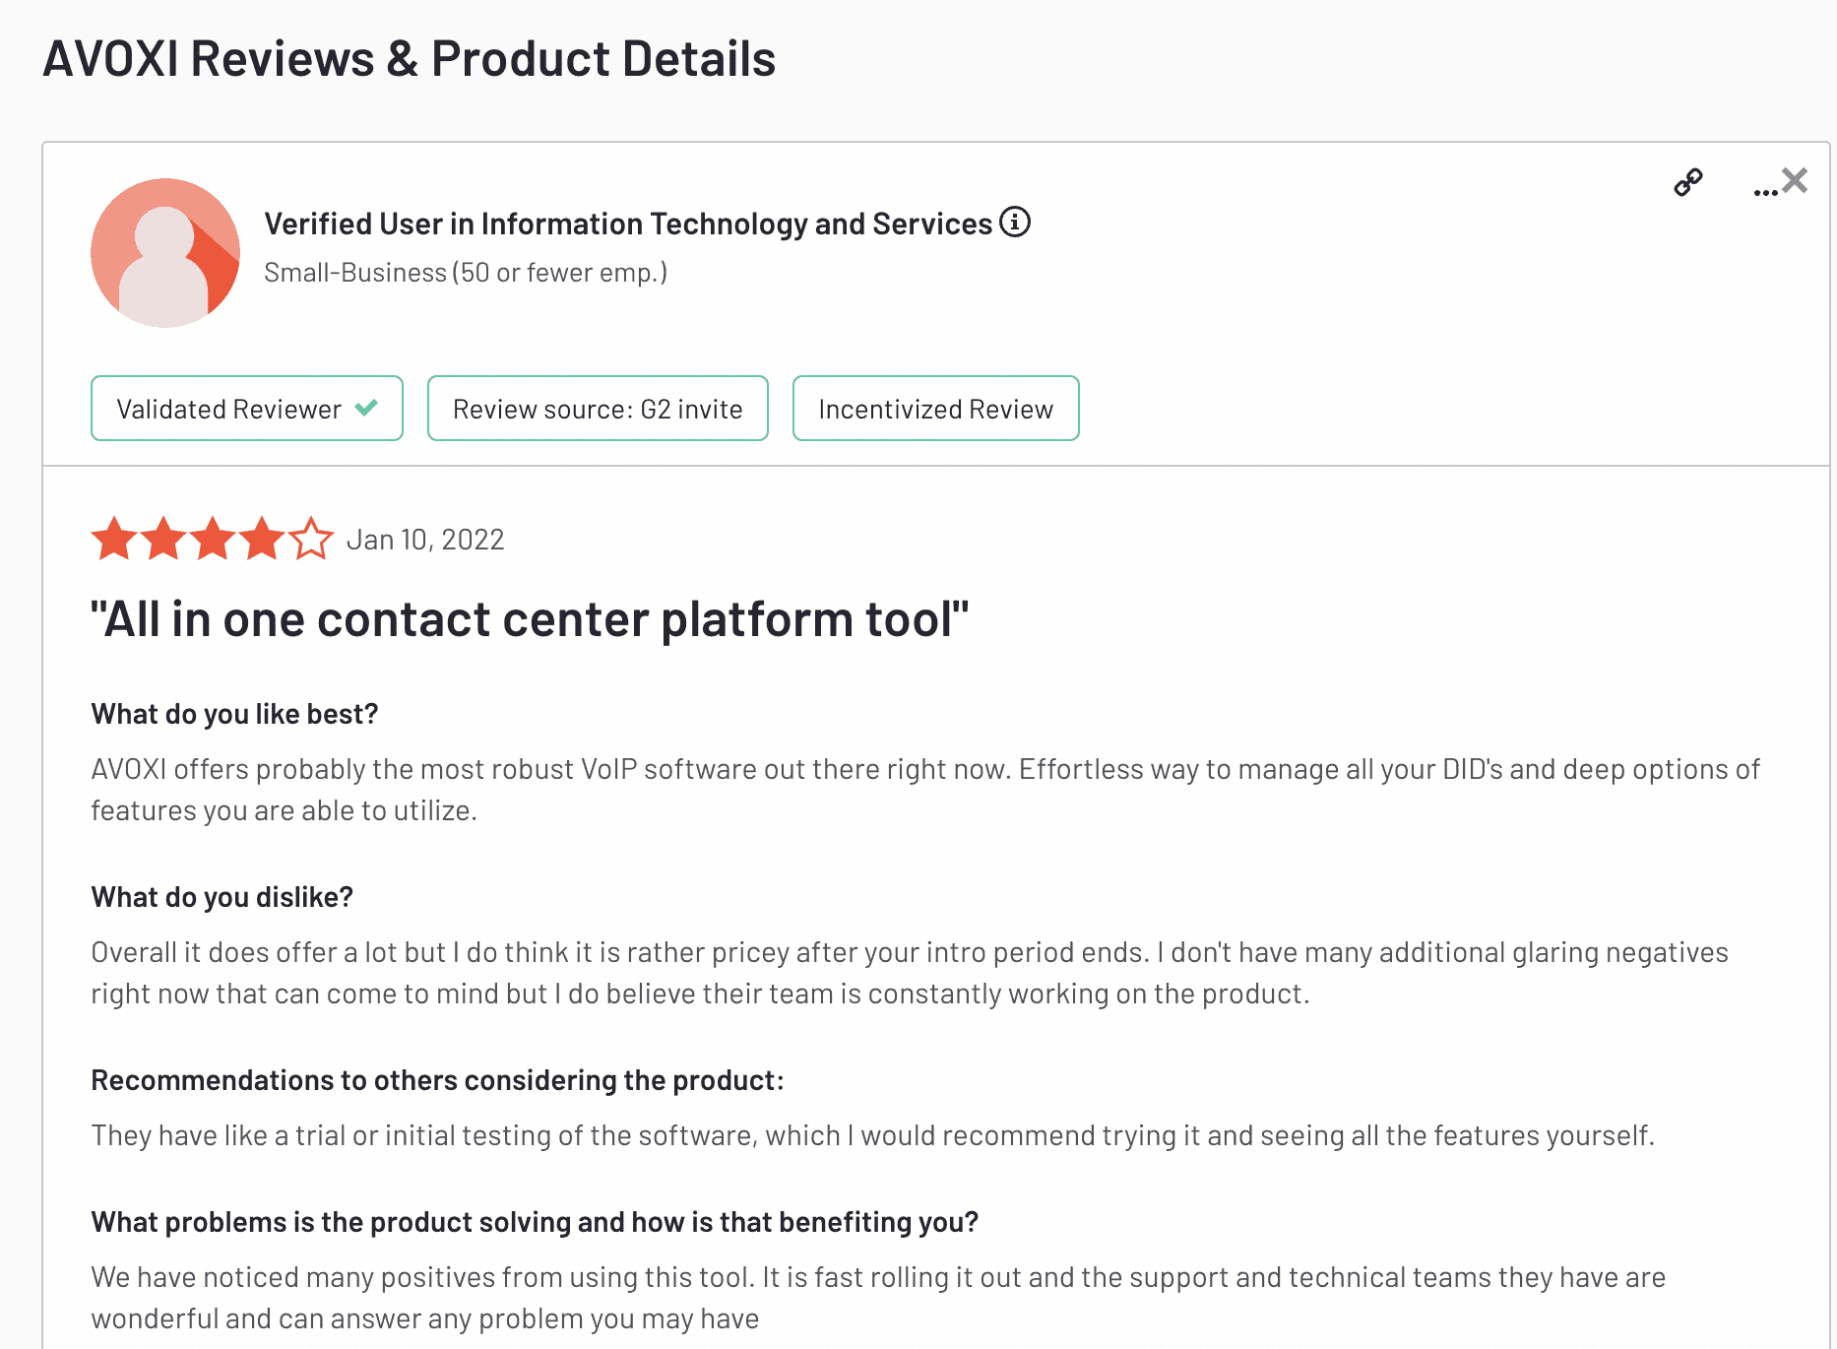Viewport: 1837px width, 1349px height.
Task: Click Small-Business (50 or fewer emp.) text
Action: (x=466, y=273)
